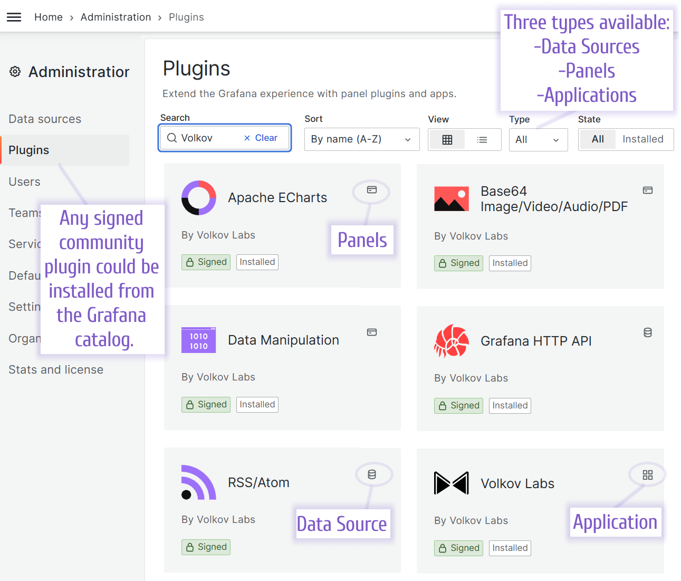Click the Volkov Labs app type icon

[x=648, y=475]
